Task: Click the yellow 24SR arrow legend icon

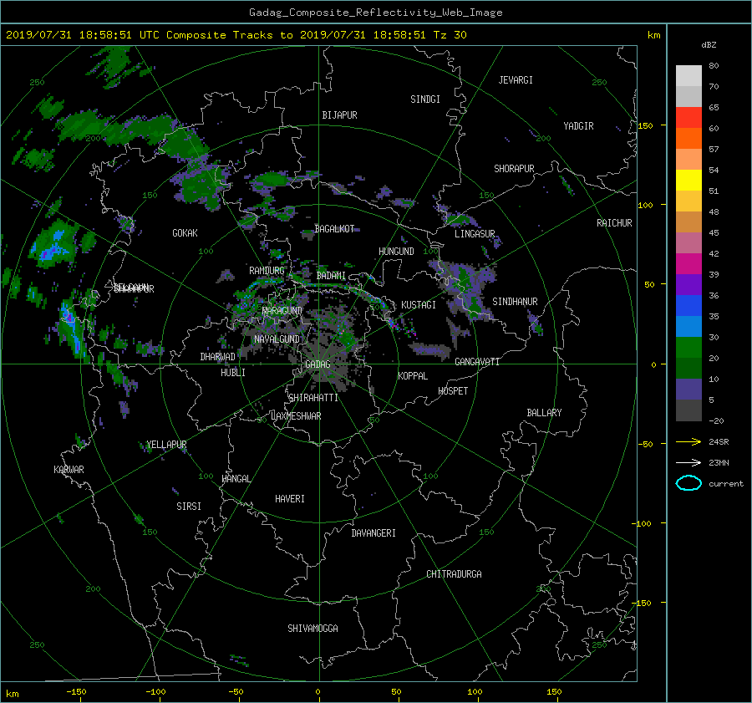Action: click(x=688, y=441)
